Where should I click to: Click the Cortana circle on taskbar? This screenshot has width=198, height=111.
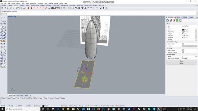click(43, 109)
